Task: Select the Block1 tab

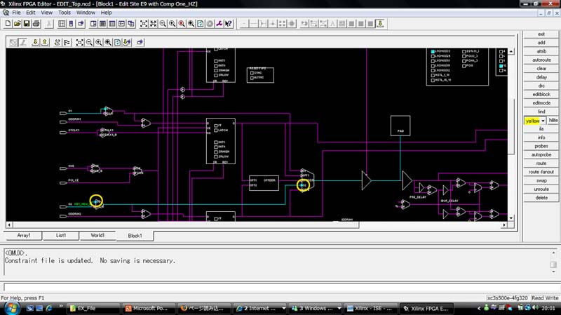Action: click(x=135, y=236)
